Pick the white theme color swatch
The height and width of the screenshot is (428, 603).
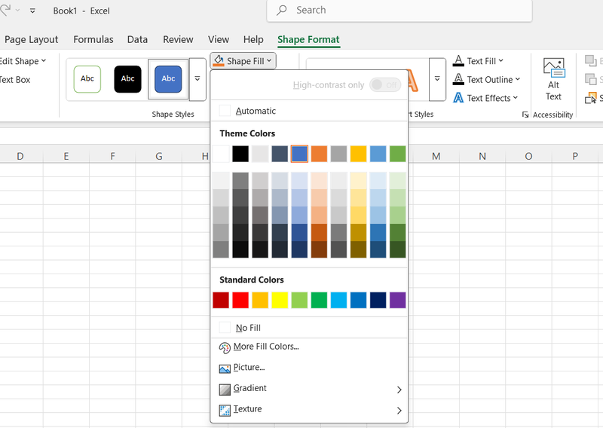[221, 154]
